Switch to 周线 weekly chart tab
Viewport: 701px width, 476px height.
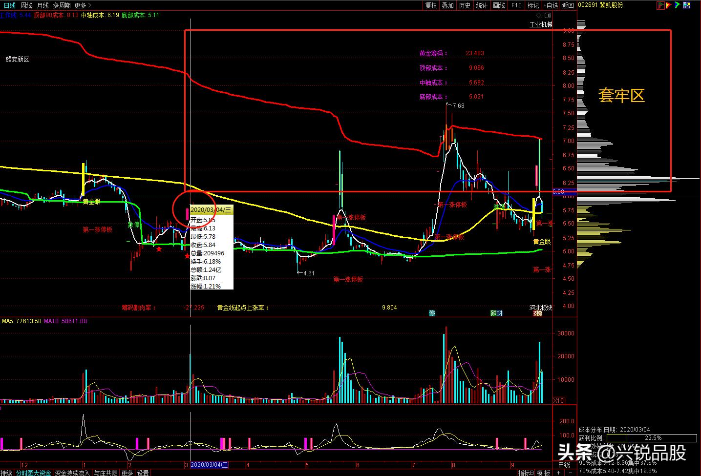[26, 5]
